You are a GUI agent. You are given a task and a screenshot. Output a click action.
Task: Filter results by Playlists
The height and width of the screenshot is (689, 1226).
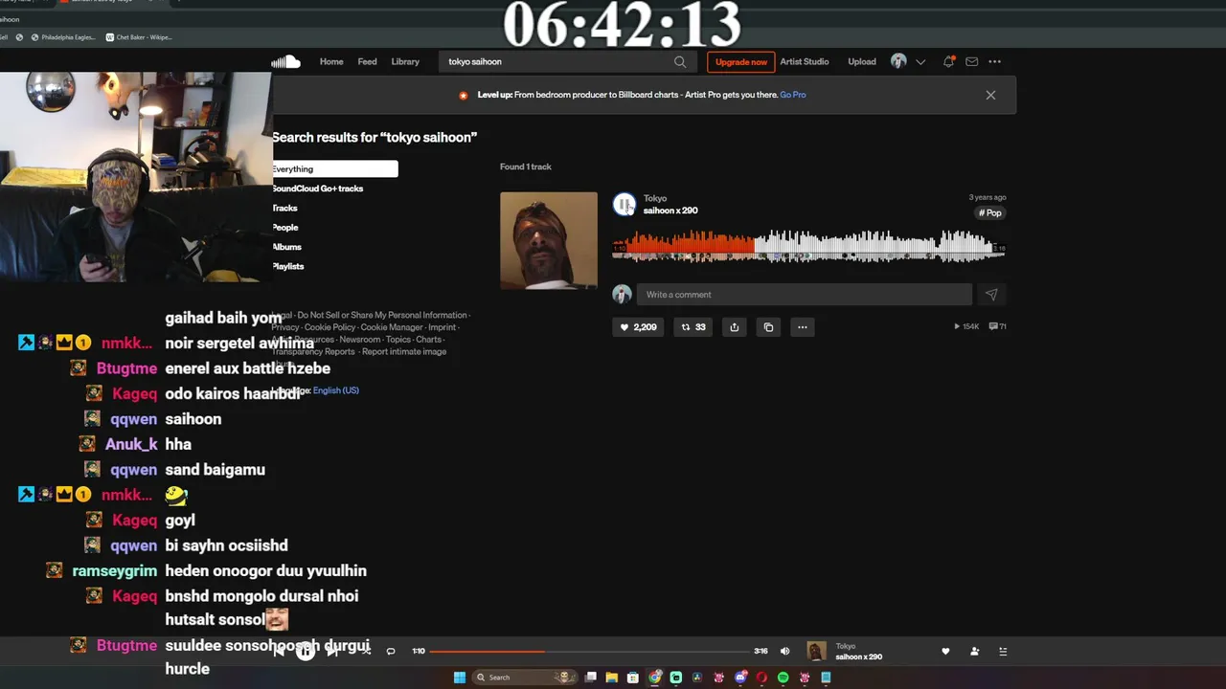[288, 266]
